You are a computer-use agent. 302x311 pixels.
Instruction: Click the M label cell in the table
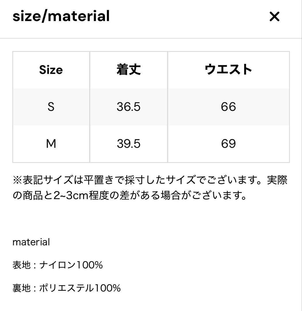pos(51,144)
